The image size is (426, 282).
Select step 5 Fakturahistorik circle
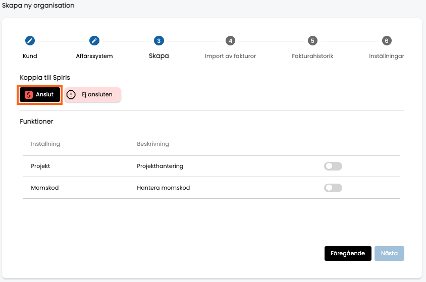pyautogui.click(x=312, y=41)
